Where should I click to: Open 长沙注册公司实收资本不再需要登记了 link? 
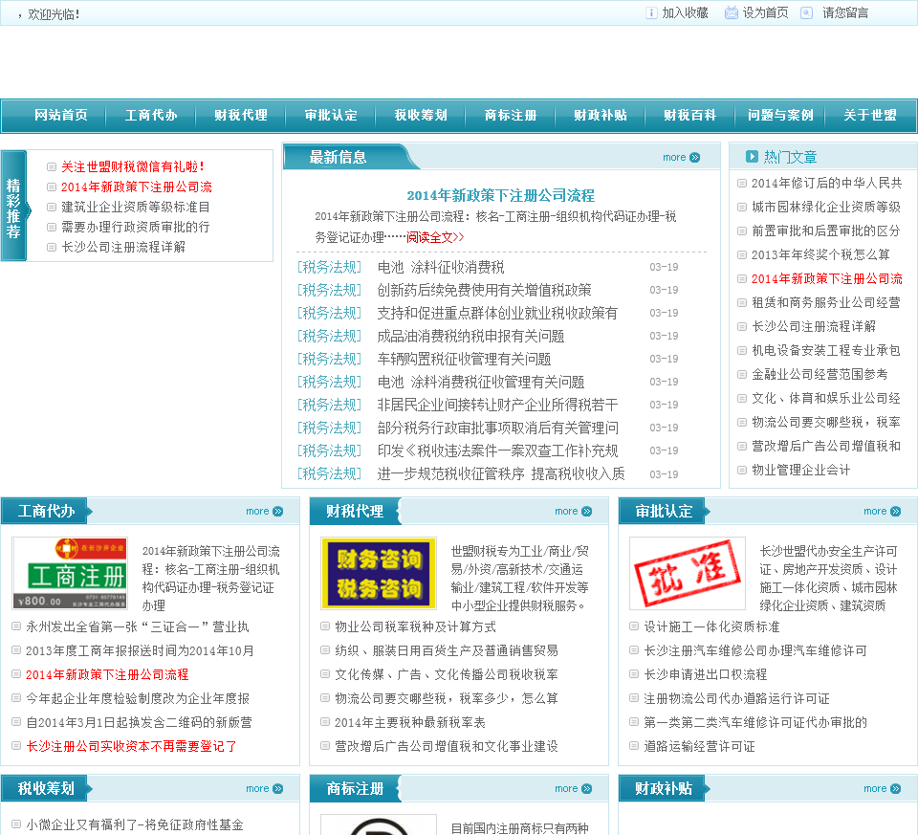[x=131, y=747]
